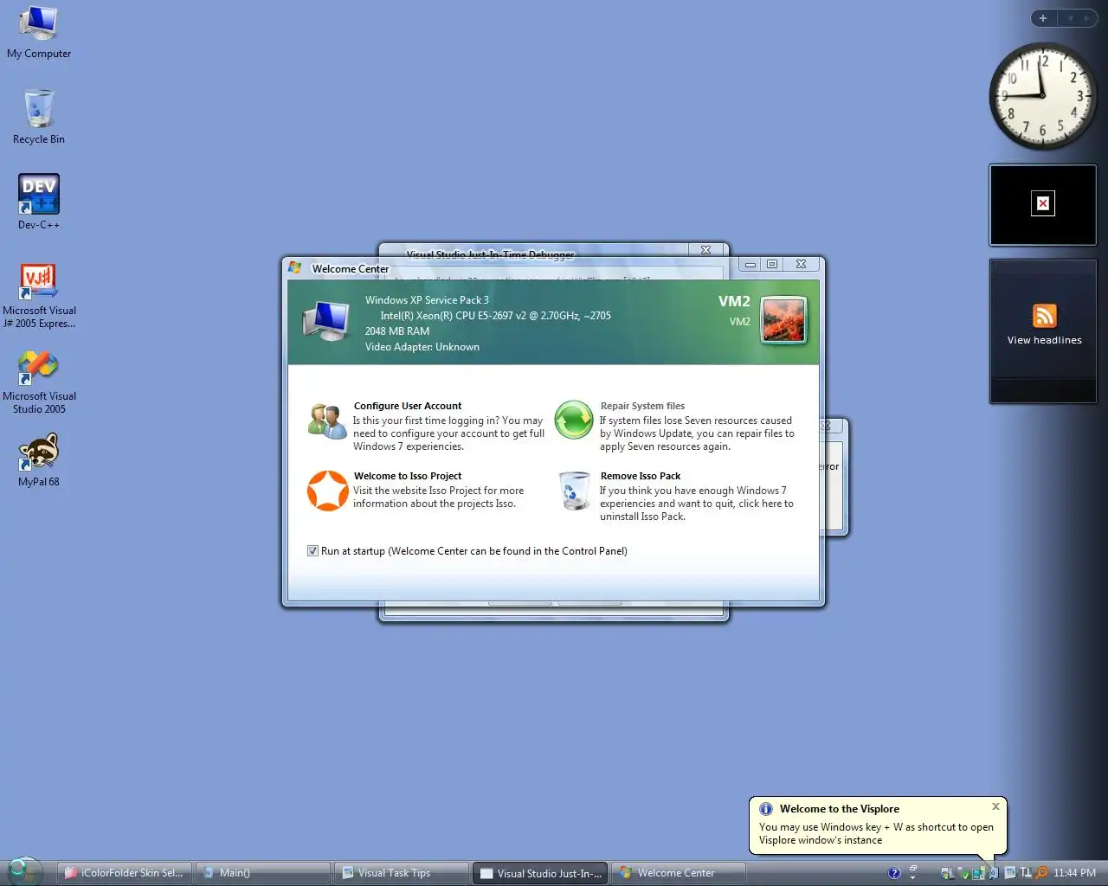The width and height of the screenshot is (1108, 886).
Task: Click the balloon tip info icon
Action: (766, 809)
